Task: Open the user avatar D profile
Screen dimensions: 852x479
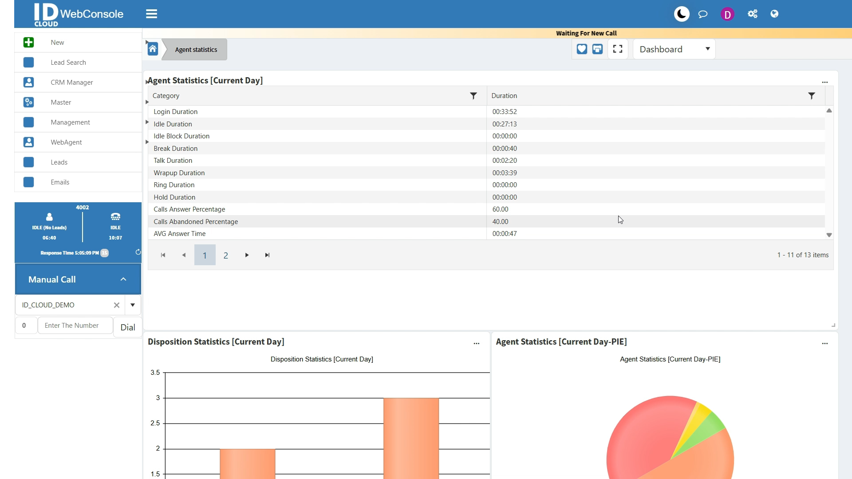Action: (728, 14)
